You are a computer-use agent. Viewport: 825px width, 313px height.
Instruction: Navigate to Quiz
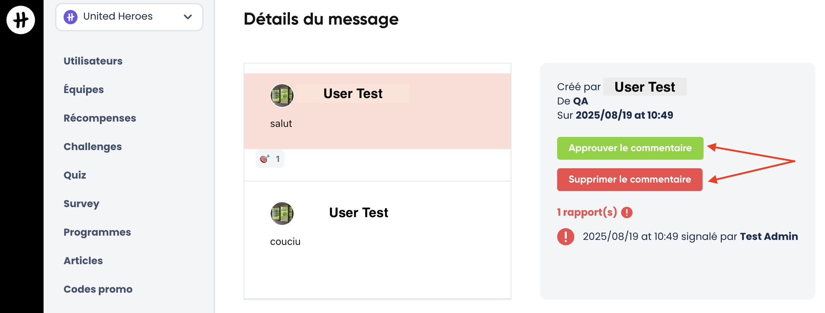pyautogui.click(x=75, y=175)
